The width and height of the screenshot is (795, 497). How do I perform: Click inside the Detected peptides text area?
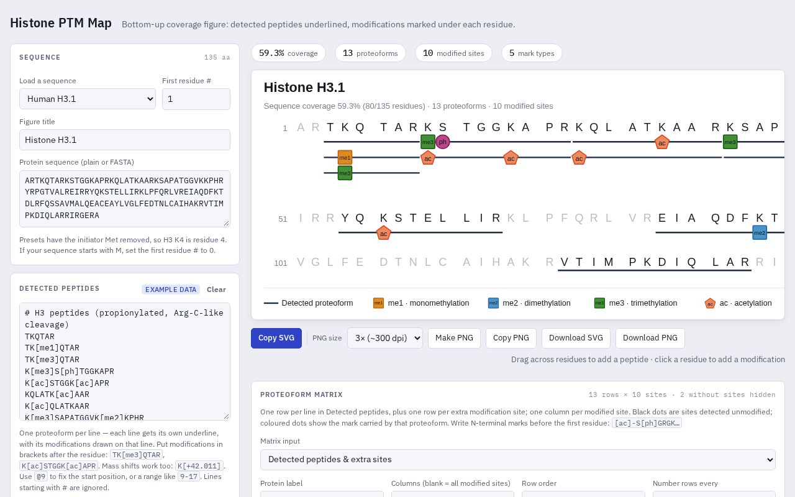pyautogui.click(x=125, y=362)
